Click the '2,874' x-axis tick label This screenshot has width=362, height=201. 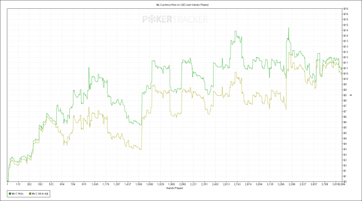pos(248,184)
